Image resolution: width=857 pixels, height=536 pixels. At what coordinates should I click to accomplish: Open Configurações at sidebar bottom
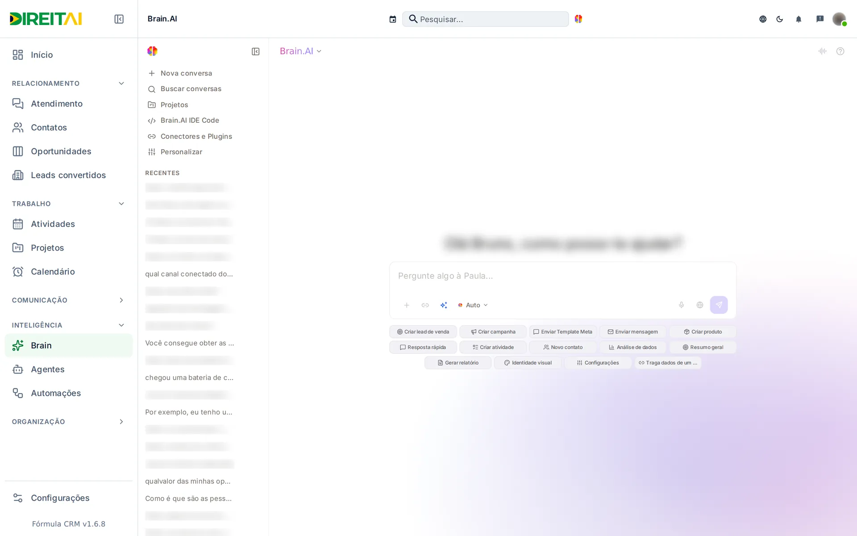(68, 498)
